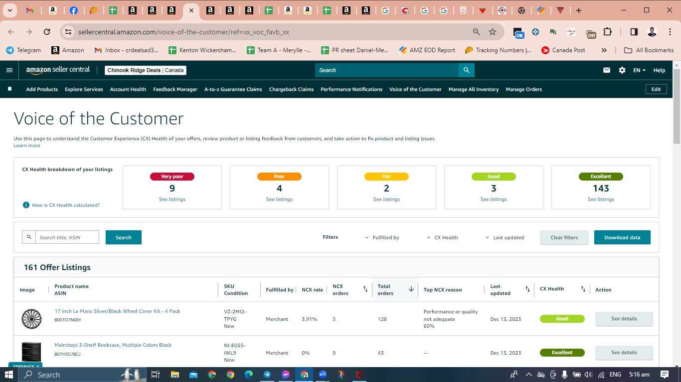
Task: Expand the Fulfilled by filter dropdown
Action: [382, 238]
